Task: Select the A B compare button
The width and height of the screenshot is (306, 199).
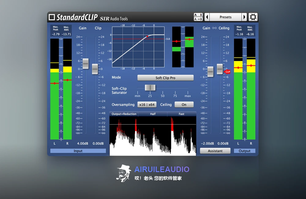Action: [198, 15]
